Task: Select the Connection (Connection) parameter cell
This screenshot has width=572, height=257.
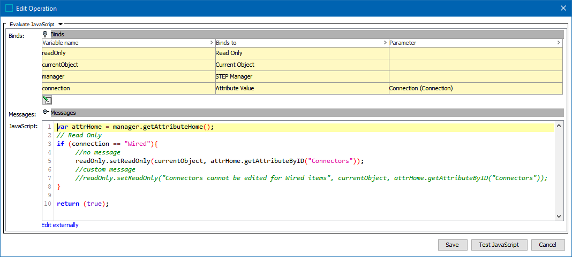Action: click(475, 88)
